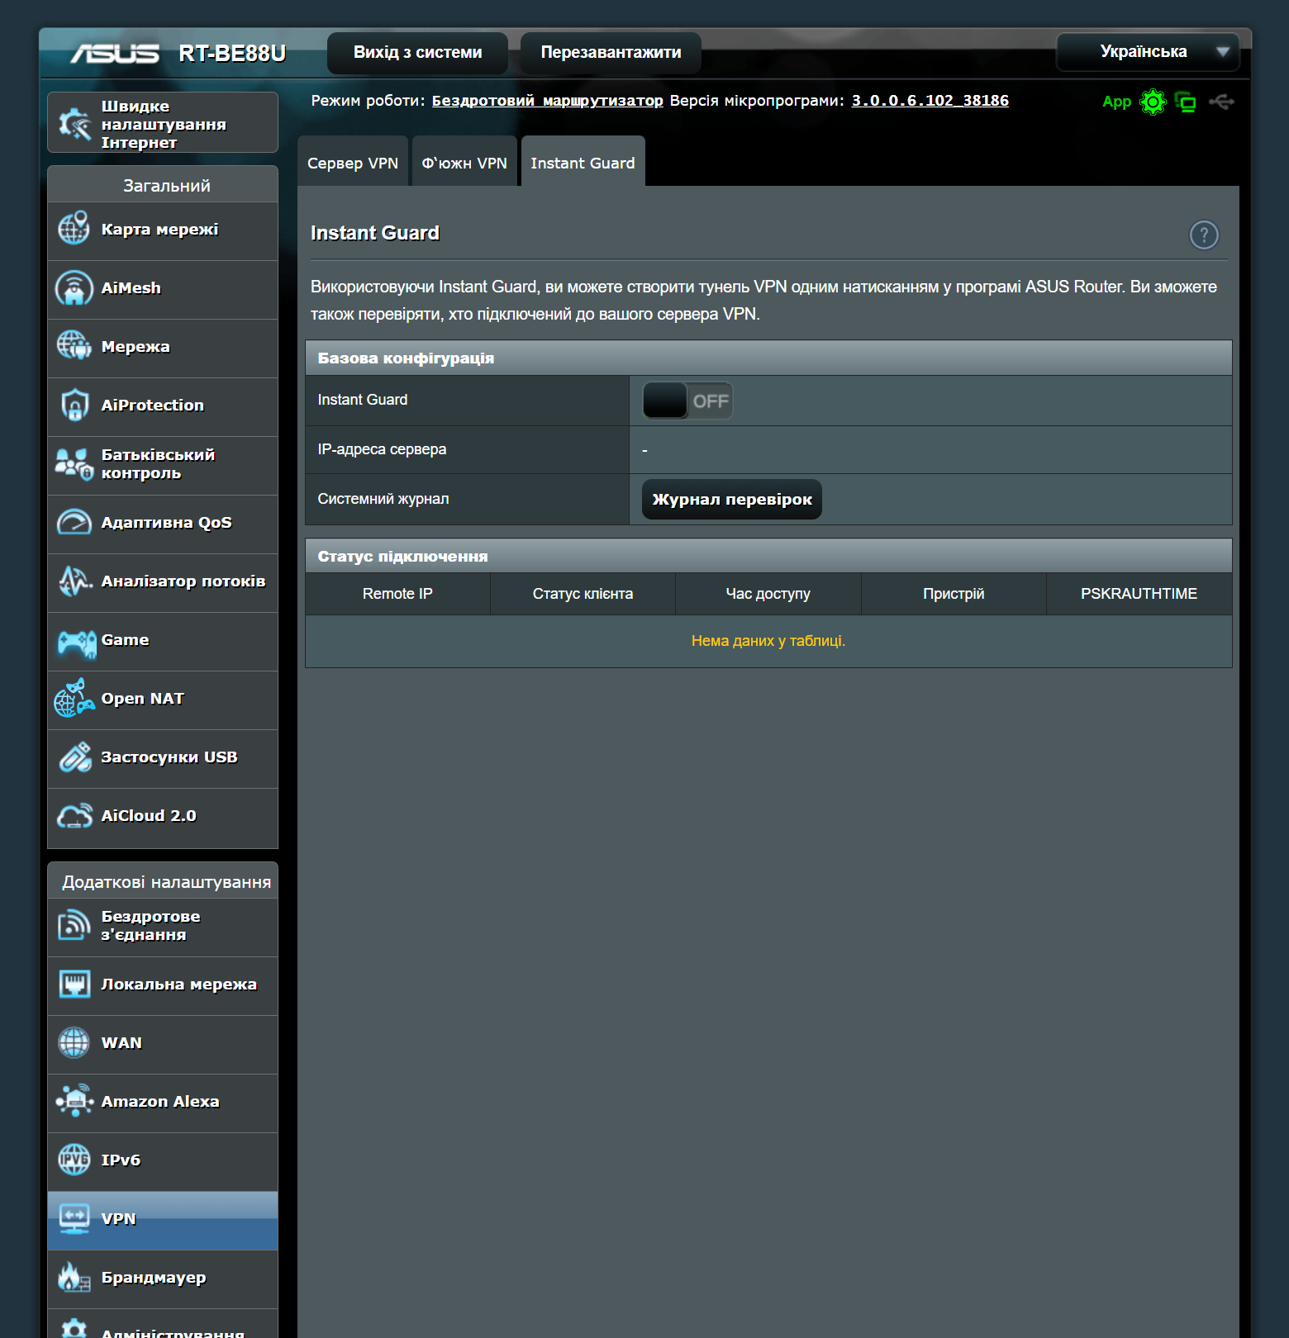This screenshot has height=1338, width=1289.
Task: Click the Загальний sidebar section heading
Action: click(163, 184)
